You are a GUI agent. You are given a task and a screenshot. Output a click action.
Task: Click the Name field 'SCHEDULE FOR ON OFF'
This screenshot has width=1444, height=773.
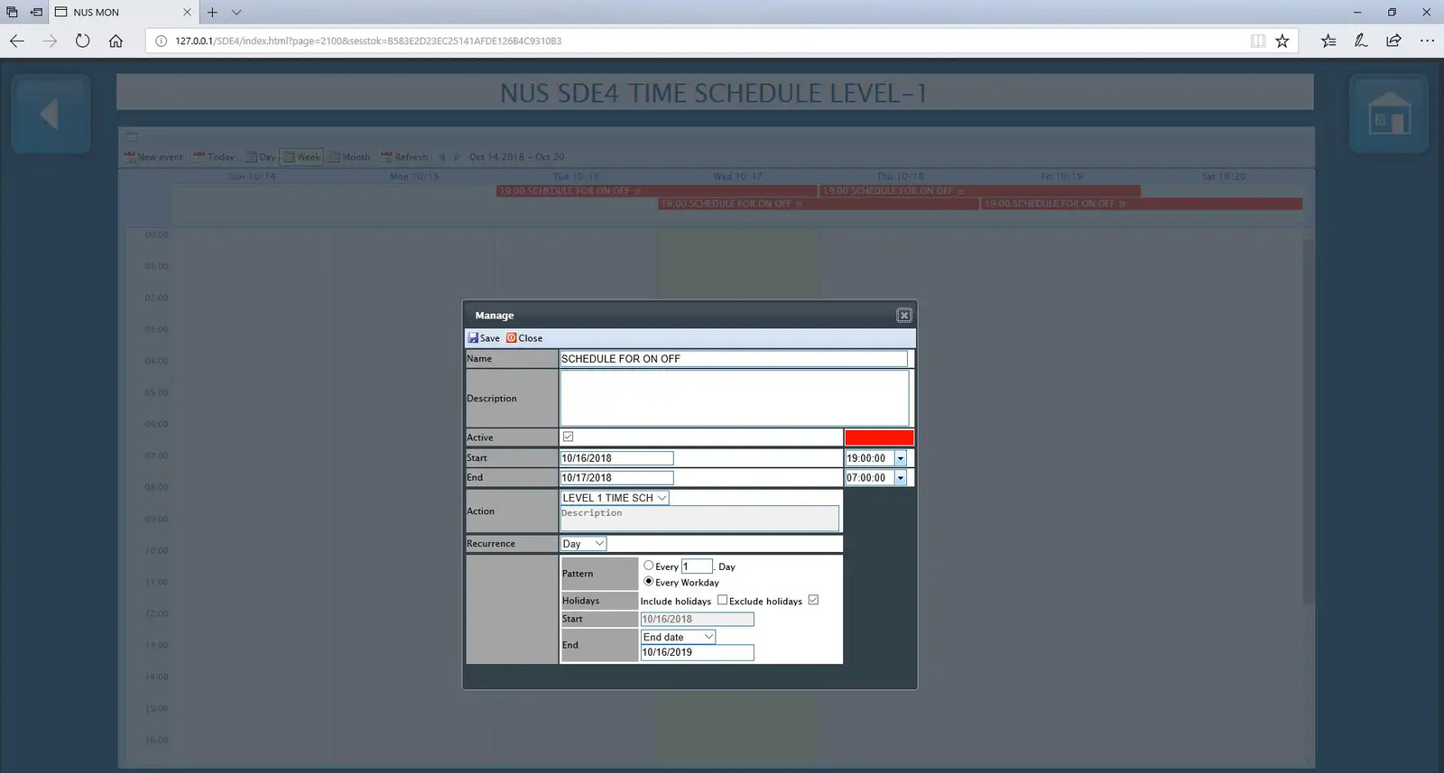click(733, 359)
